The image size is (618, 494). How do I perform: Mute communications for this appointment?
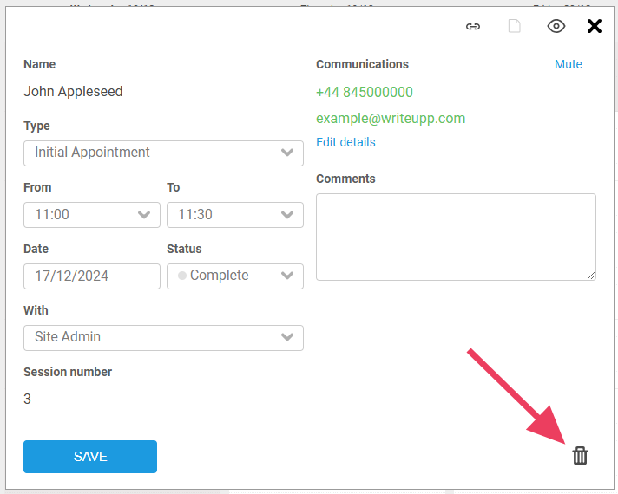[569, 64]
